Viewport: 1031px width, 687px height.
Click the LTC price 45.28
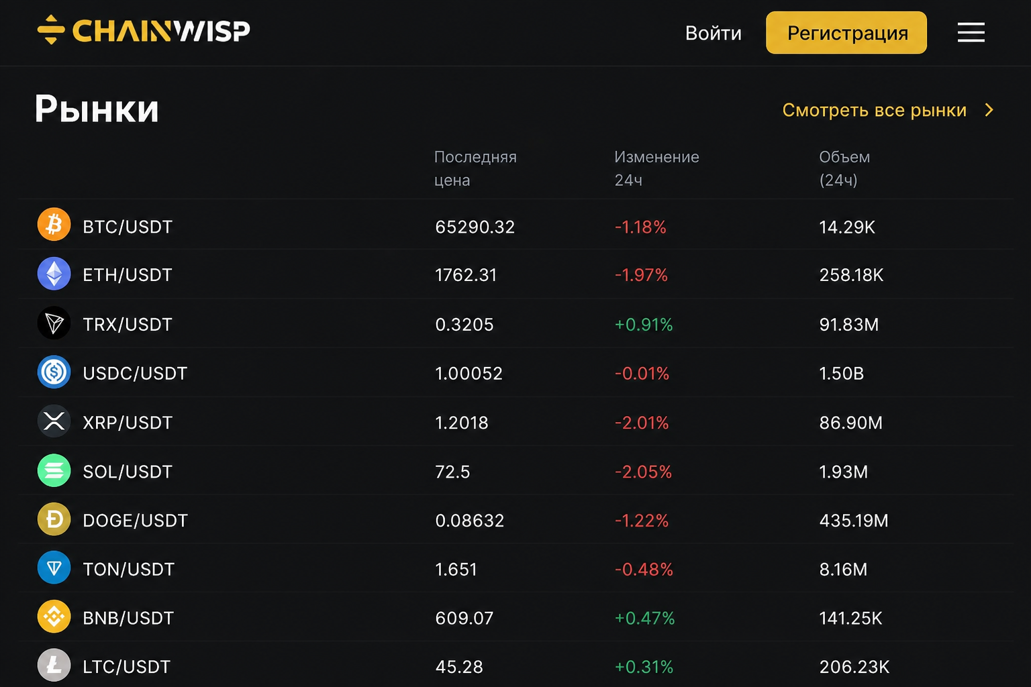pyautogui.click(x=459, y=667)
